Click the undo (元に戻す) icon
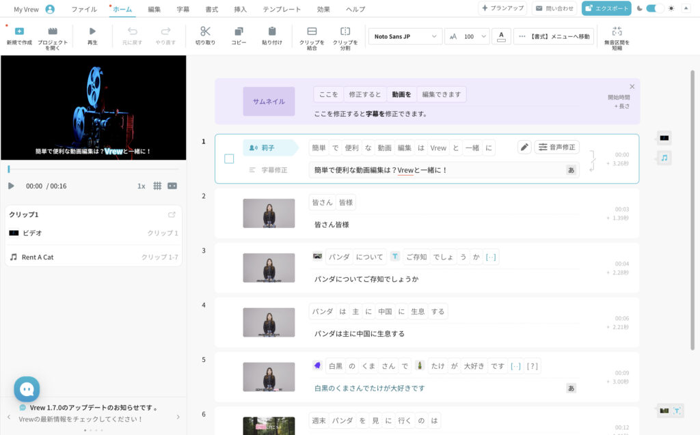 132,31
